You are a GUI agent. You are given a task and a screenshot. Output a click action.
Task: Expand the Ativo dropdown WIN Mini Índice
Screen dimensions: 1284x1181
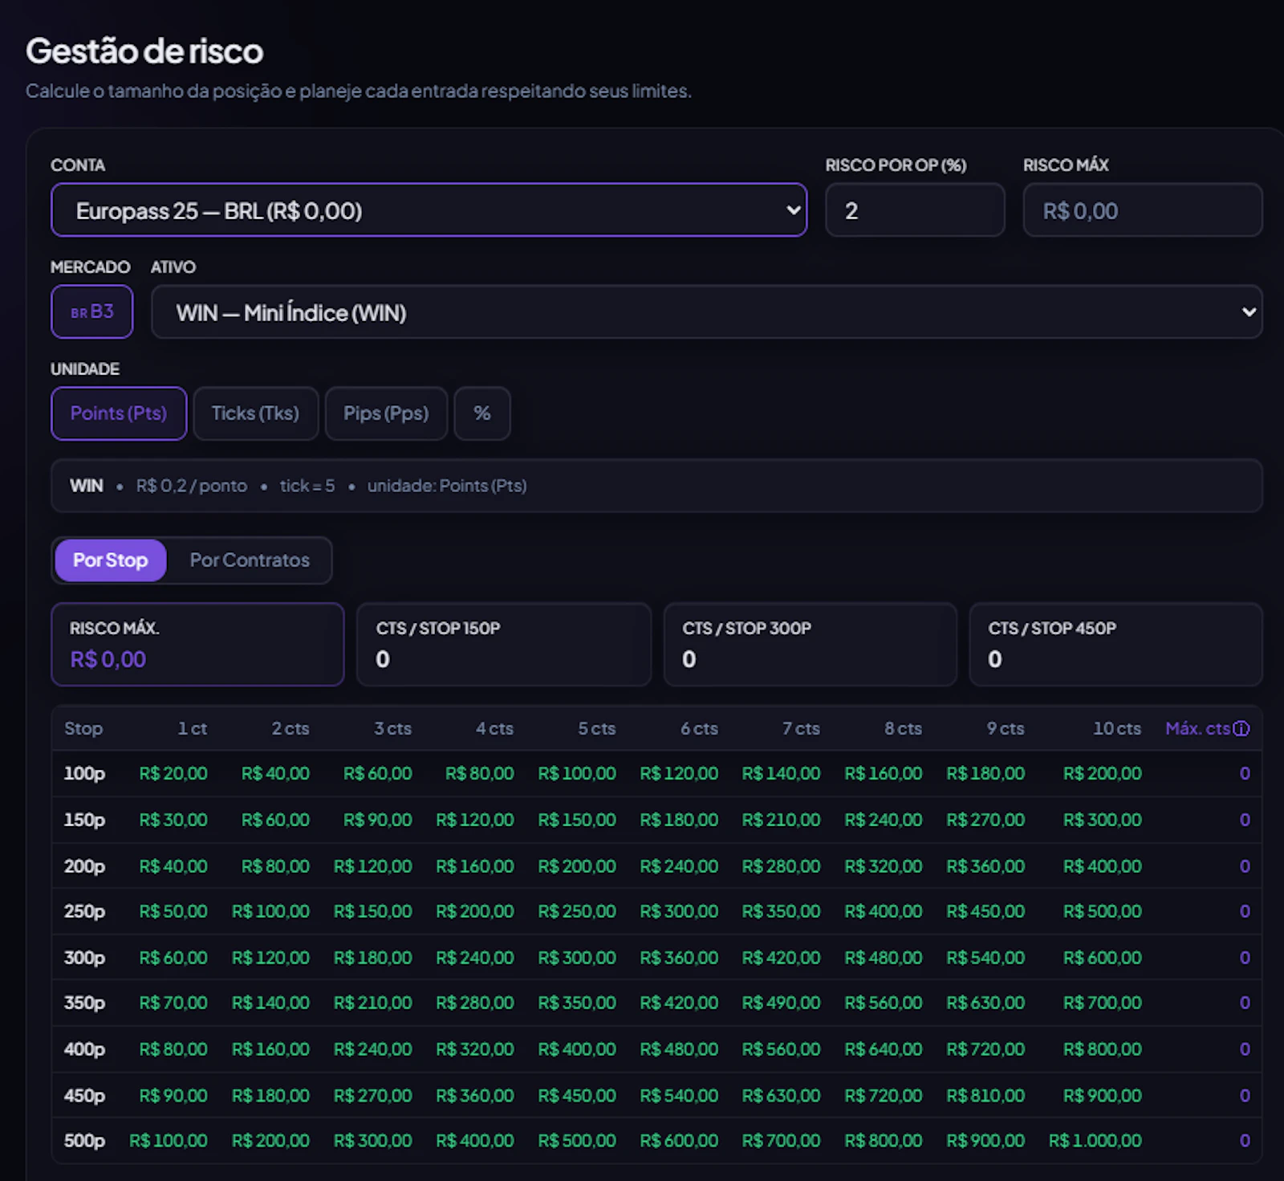click(x=706, y=312)
